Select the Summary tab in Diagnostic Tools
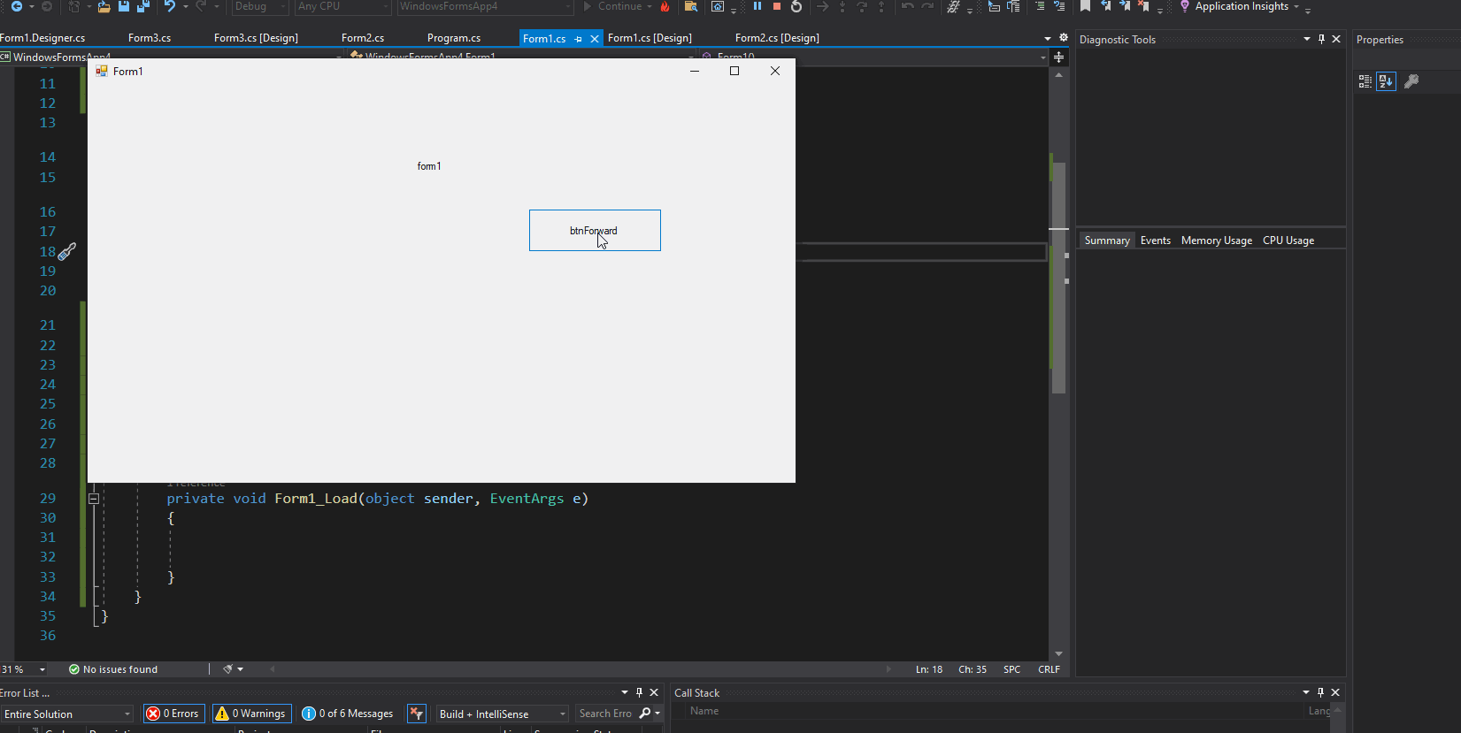This screenshot has height=733, width=1461. point(1107,241)
